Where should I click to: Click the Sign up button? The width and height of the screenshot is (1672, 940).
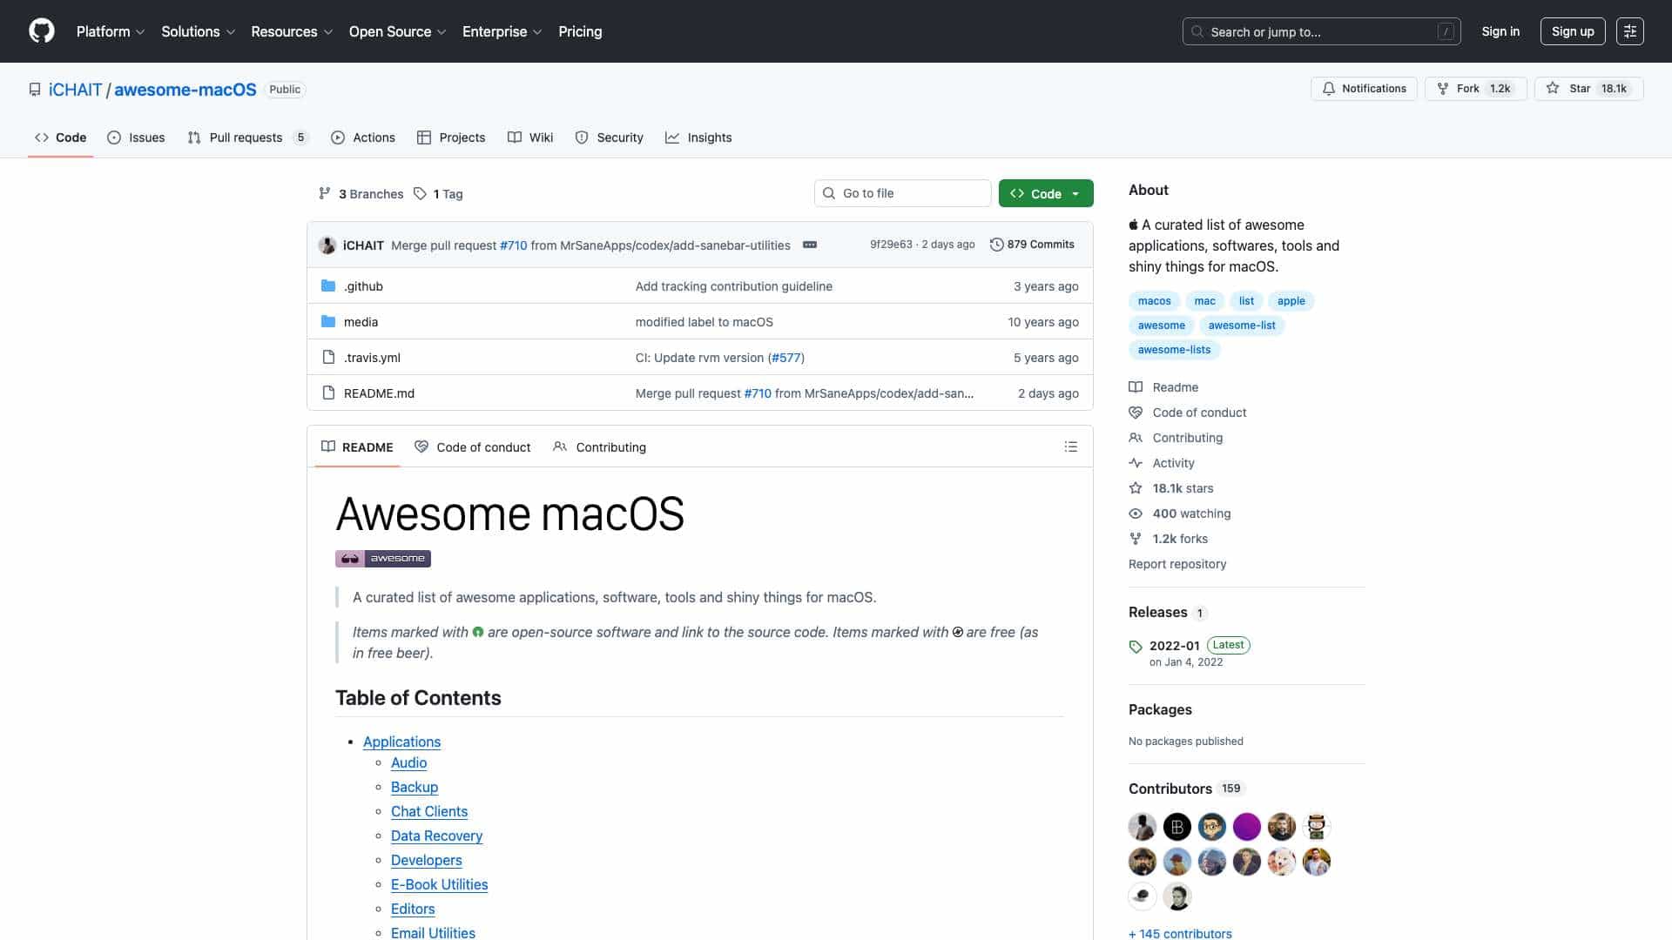[1572, 31]
